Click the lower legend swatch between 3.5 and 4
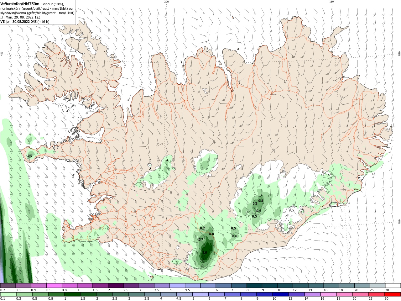The width and height of the screenshot is (401, 301). 152,294
